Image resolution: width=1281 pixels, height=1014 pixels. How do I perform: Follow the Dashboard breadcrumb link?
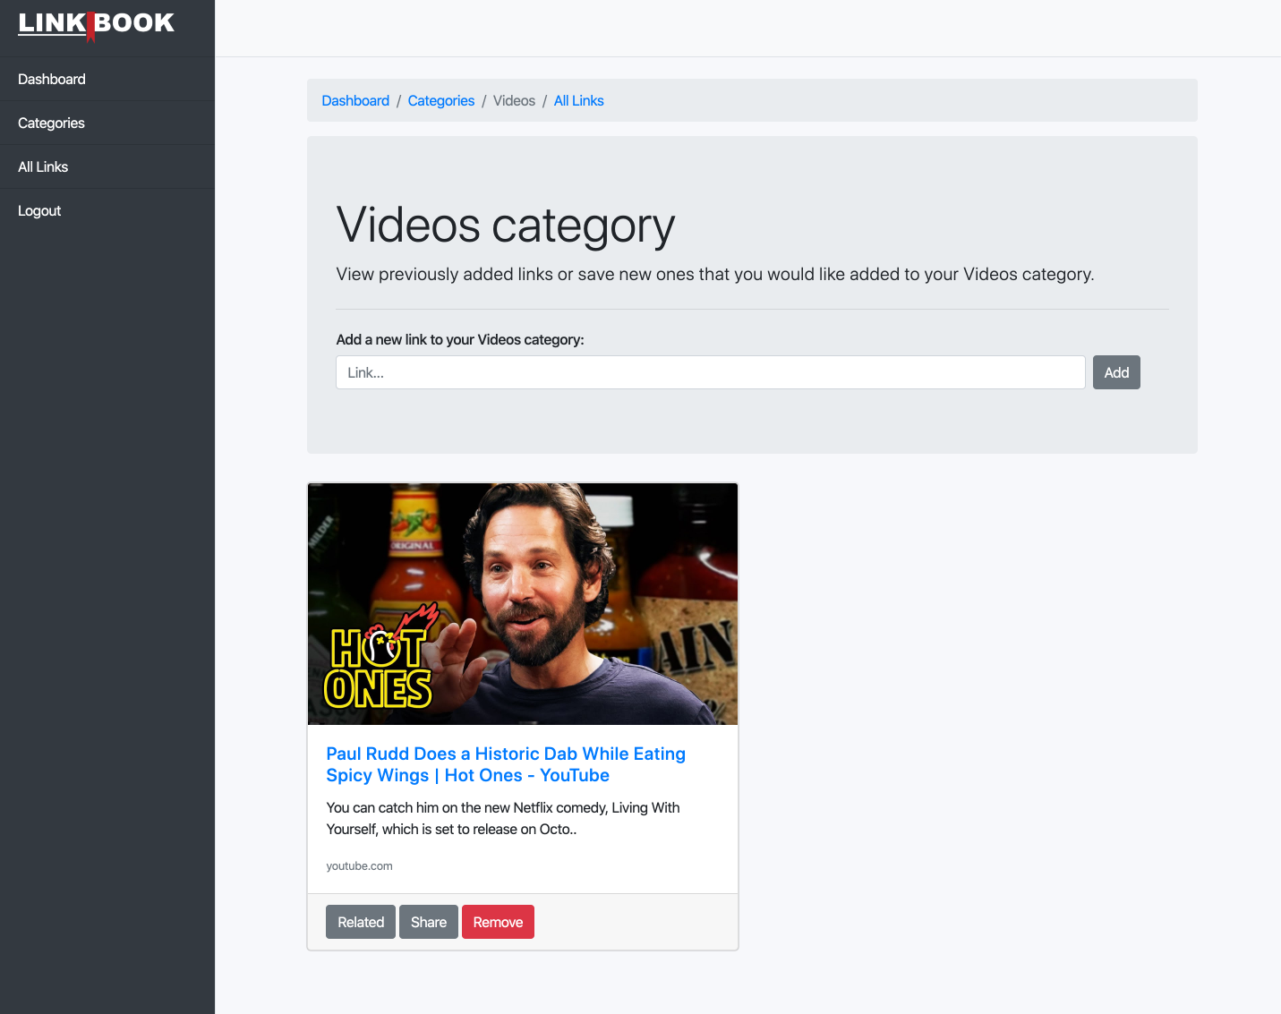pos(355,100)
